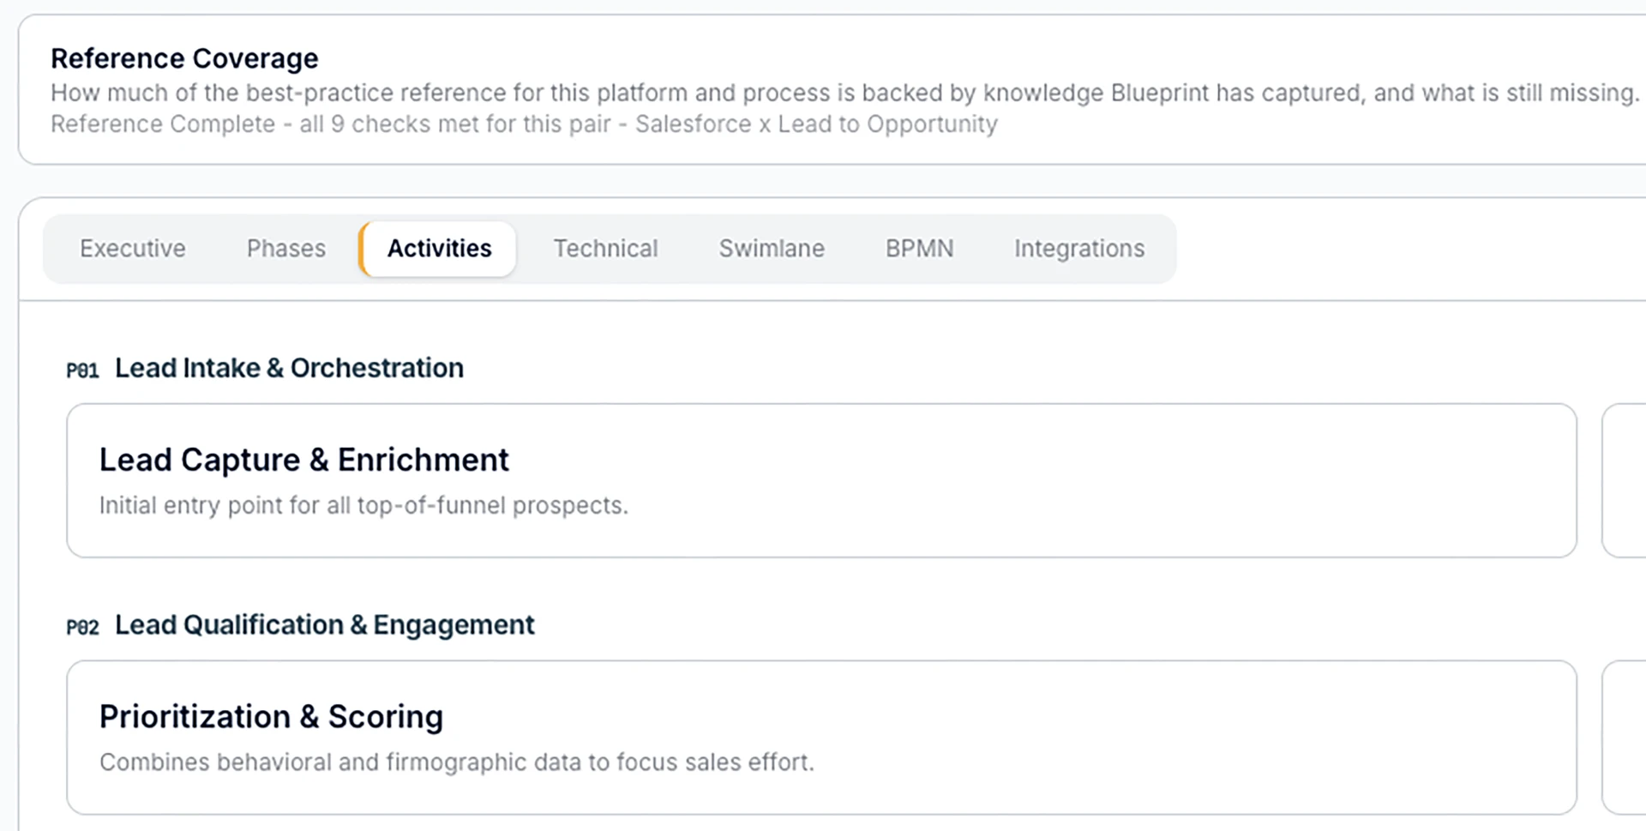View the Integrations tab
The width and height of the screenshot is (1646, 831).
pyautogui.click(x=1079, y=249)
